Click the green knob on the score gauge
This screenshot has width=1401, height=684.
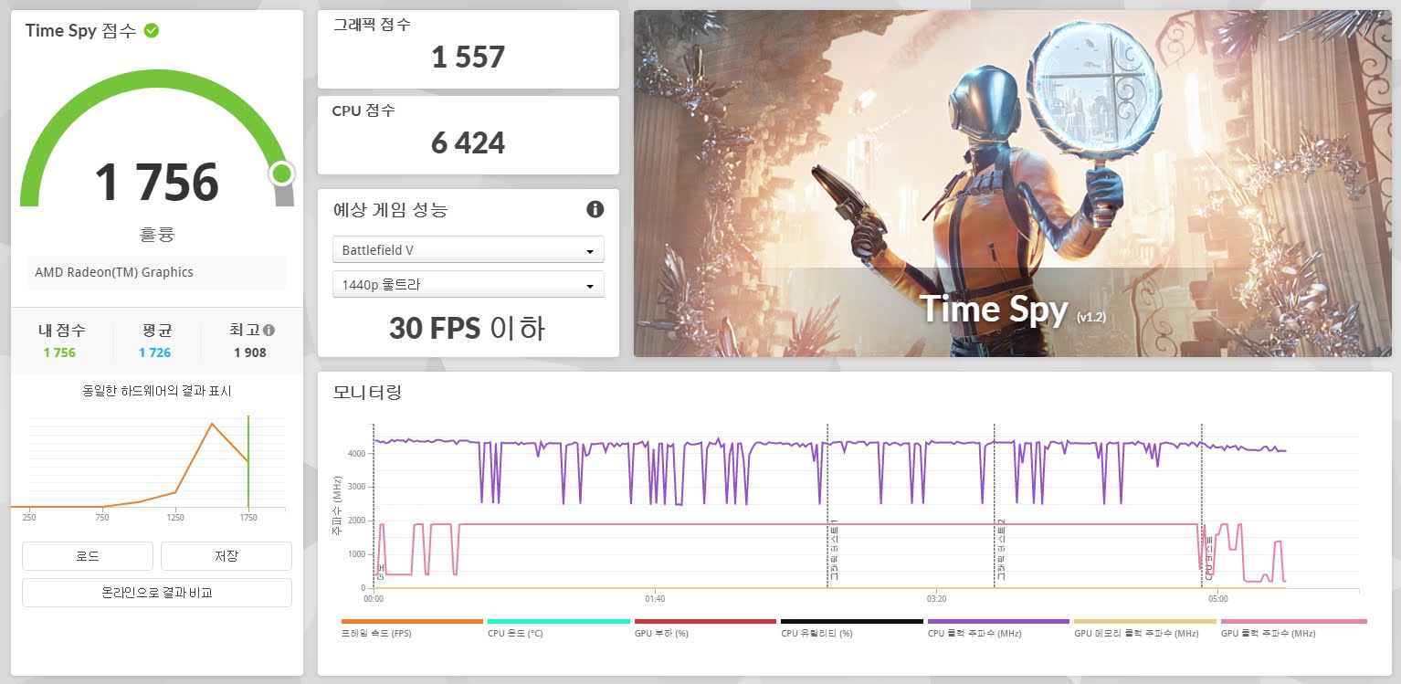pyautogui.click(x=281, y=173)
